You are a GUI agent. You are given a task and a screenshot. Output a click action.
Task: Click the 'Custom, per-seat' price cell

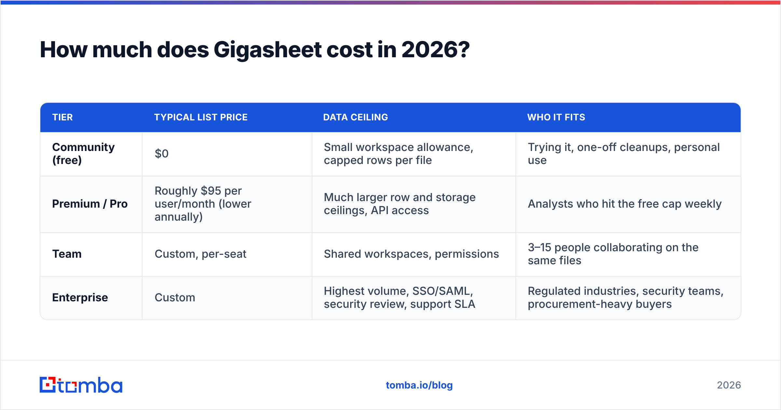pos(227,254)
